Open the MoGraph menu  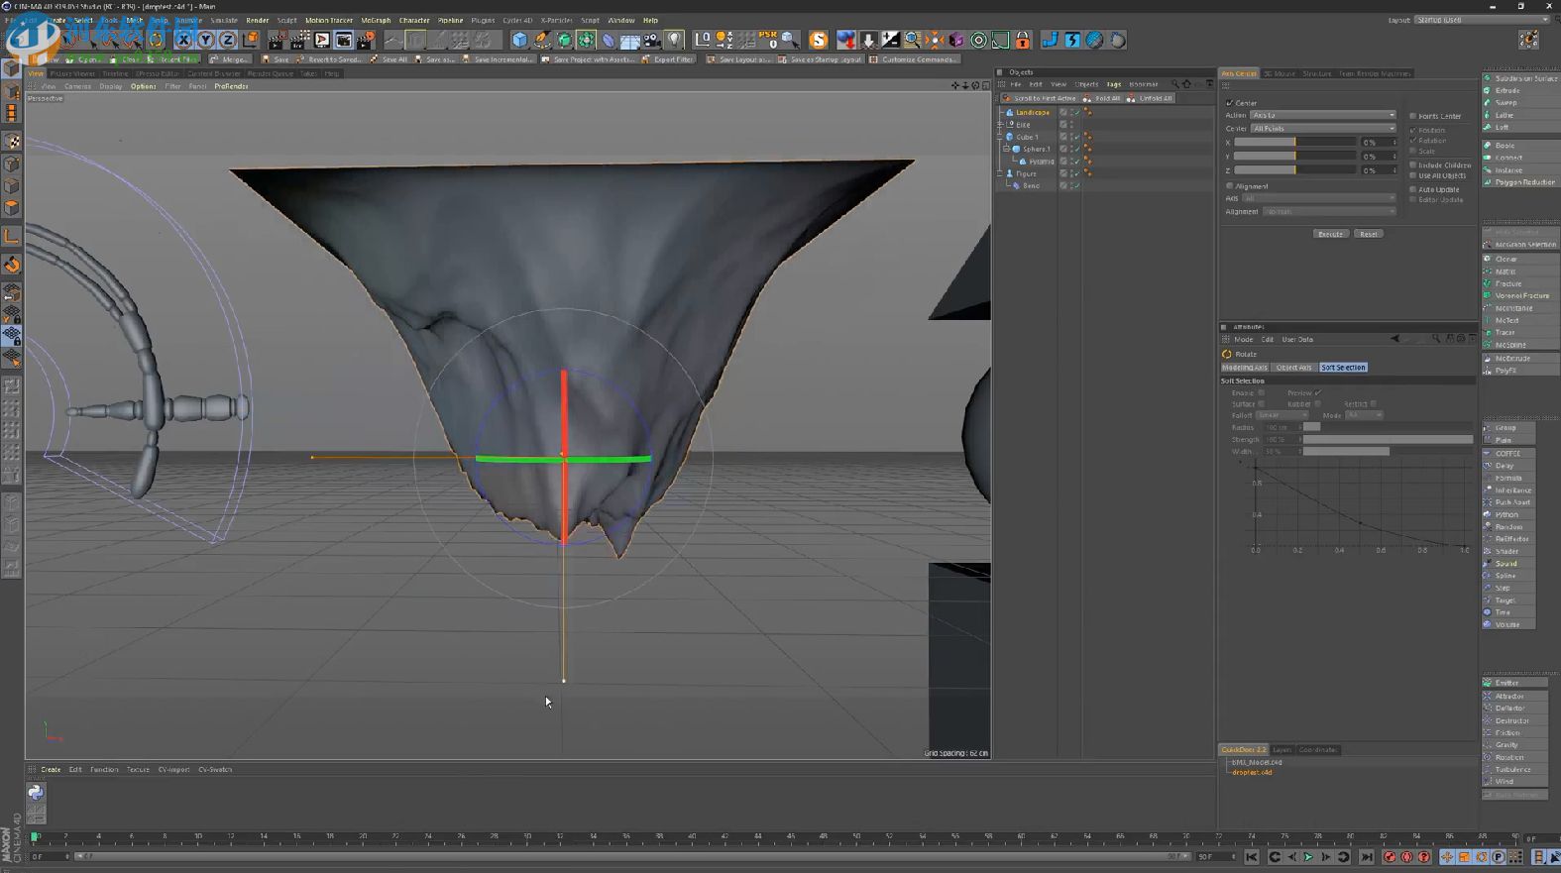376,20
